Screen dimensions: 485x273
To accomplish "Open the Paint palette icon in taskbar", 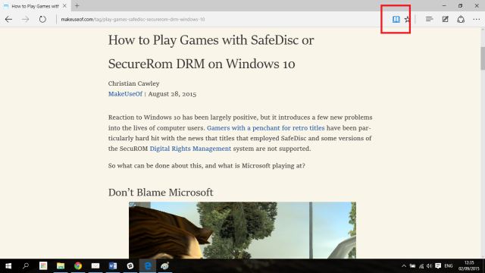I will tap(165, 266).
